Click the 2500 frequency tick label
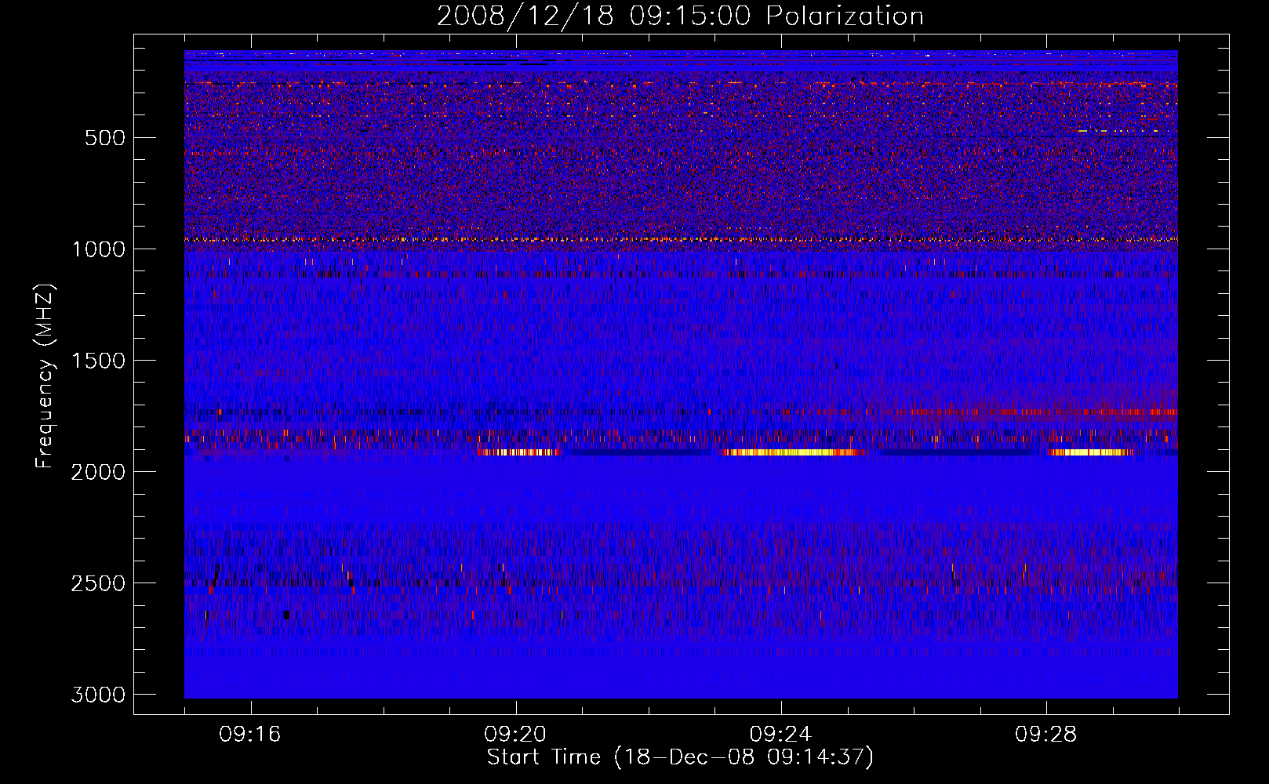 (x=99, y=583)
